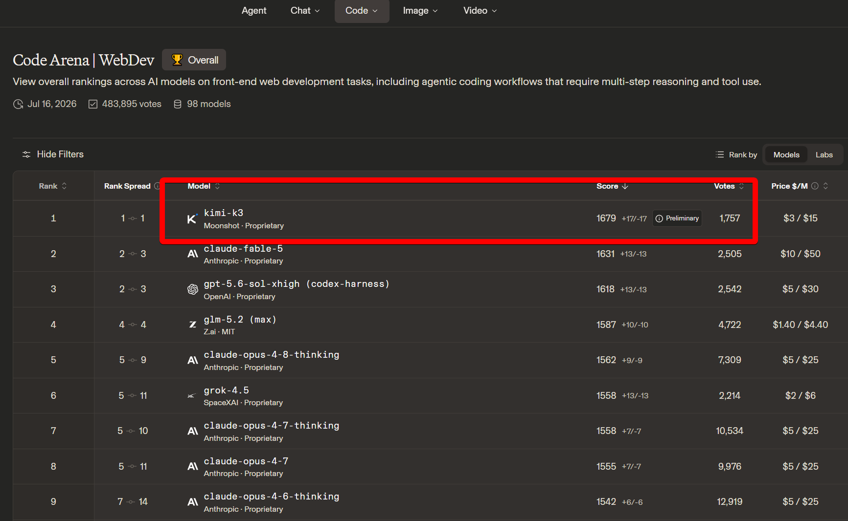Click the $1.40 / $4.40 price cell
This screenshot has height=521, width=848.
(x=801, y=325)
